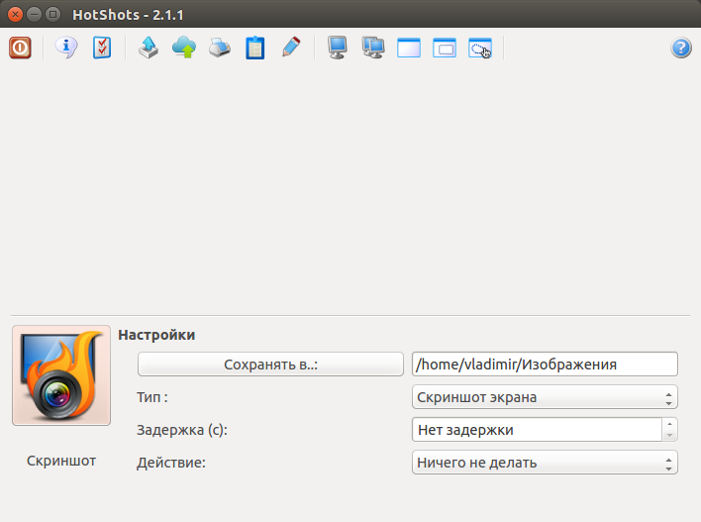This screenshot has height=522, width=701.
Task: Click the Нет задержки delay field
Action: coord(537,430)
